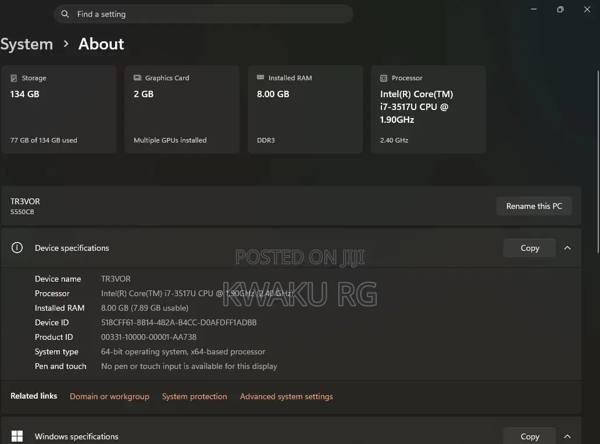The height and width of the screenshot is (444, 600).
Task: Click the 8.00 GB (7.89 GB usable) value
Action: coord(145,308)
